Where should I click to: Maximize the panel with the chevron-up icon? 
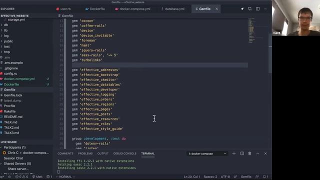click(257, 153)
